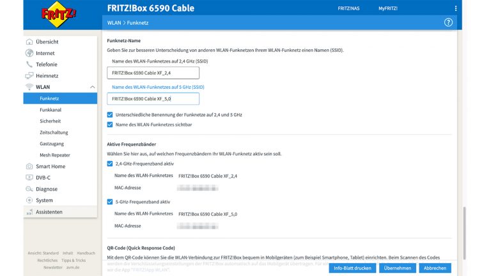This screenshot has height=276, width=491.
Task: Click the Heimnetz network icon
Action: 29,75
